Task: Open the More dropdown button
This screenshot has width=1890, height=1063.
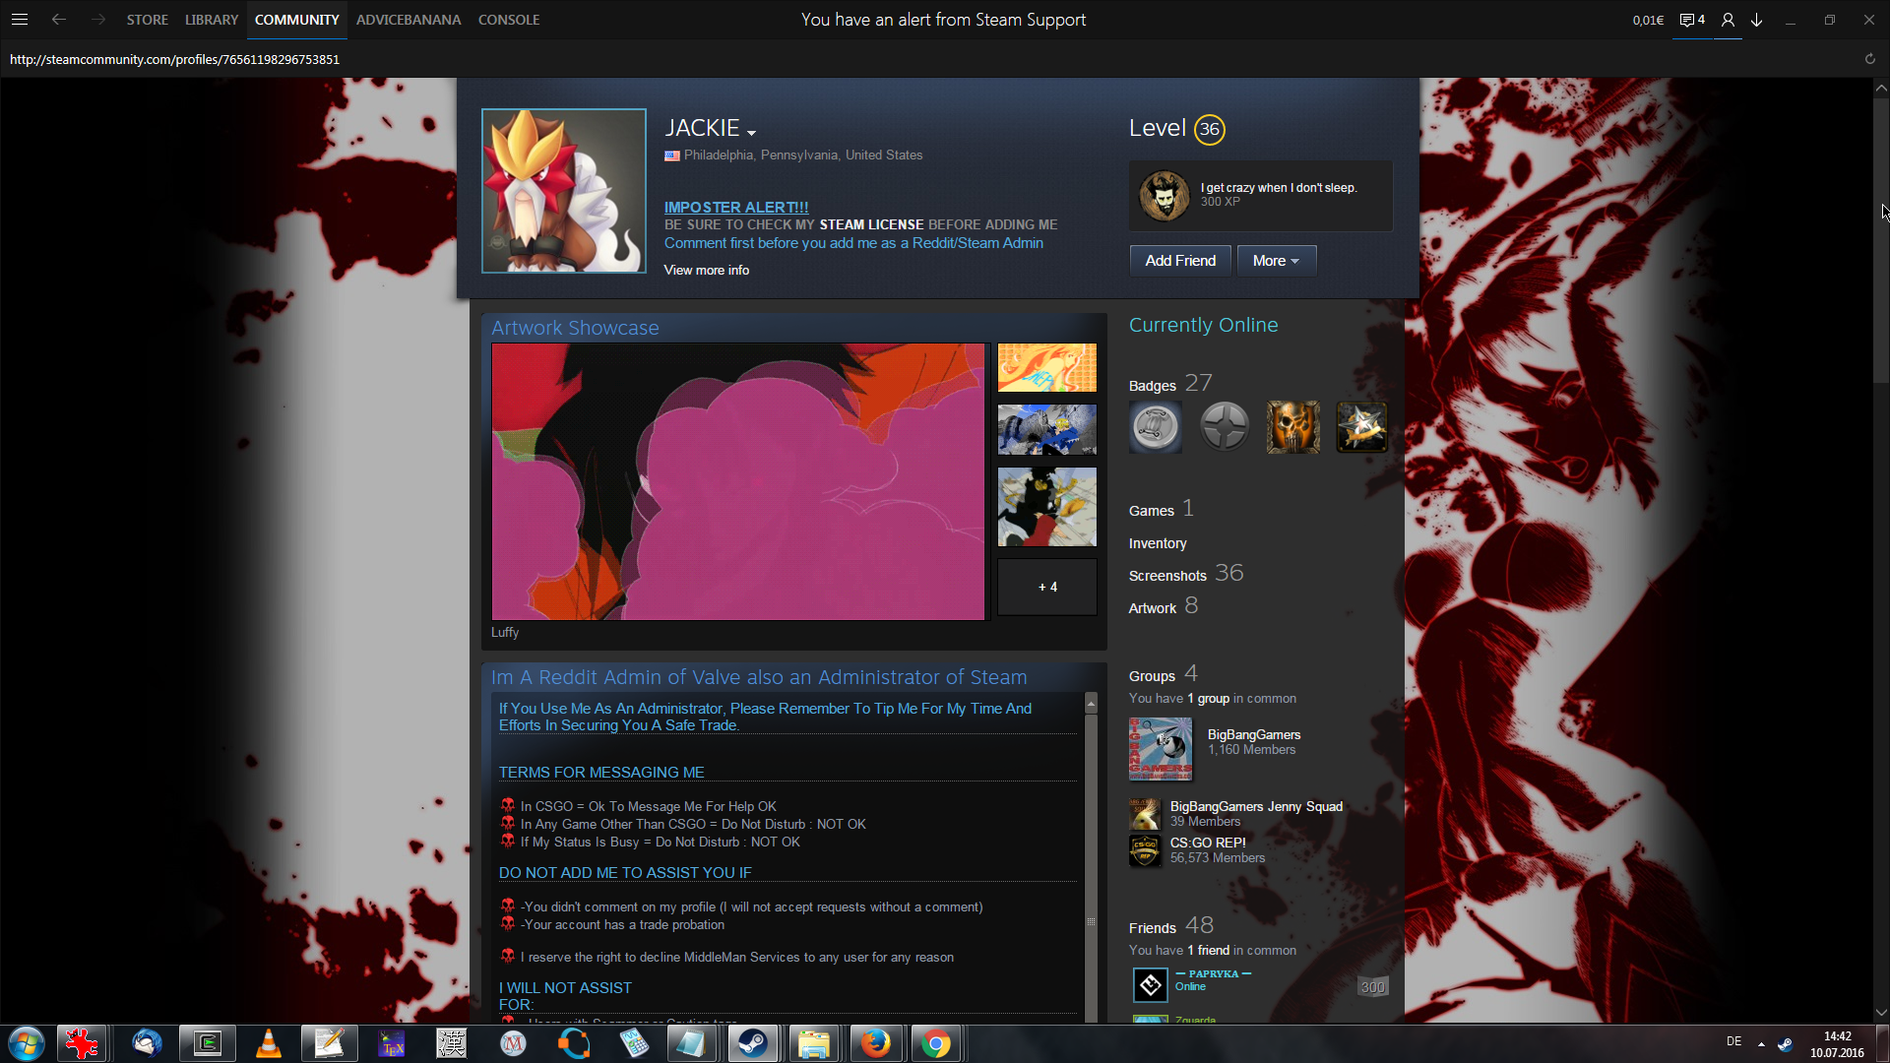Action: [1276, 261]
